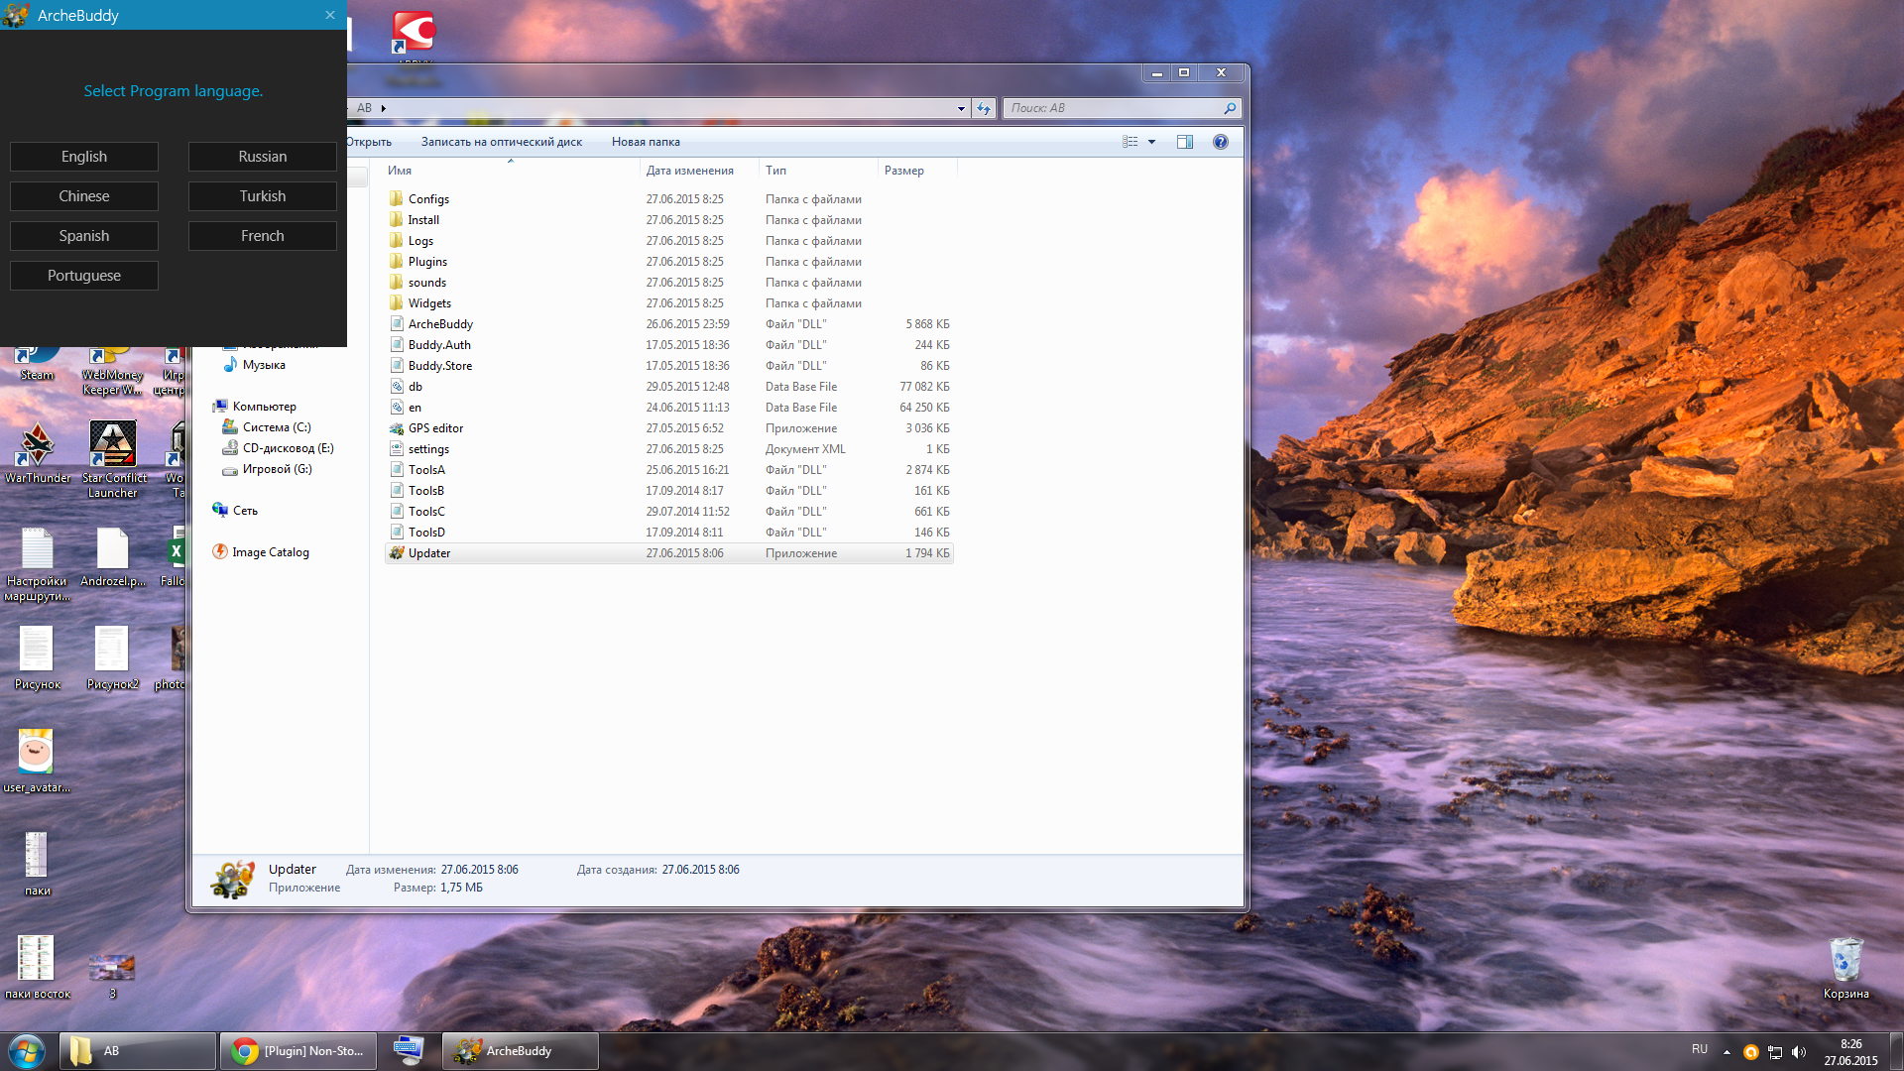Close the ArcheBuddy language dialog

(330, 15)
